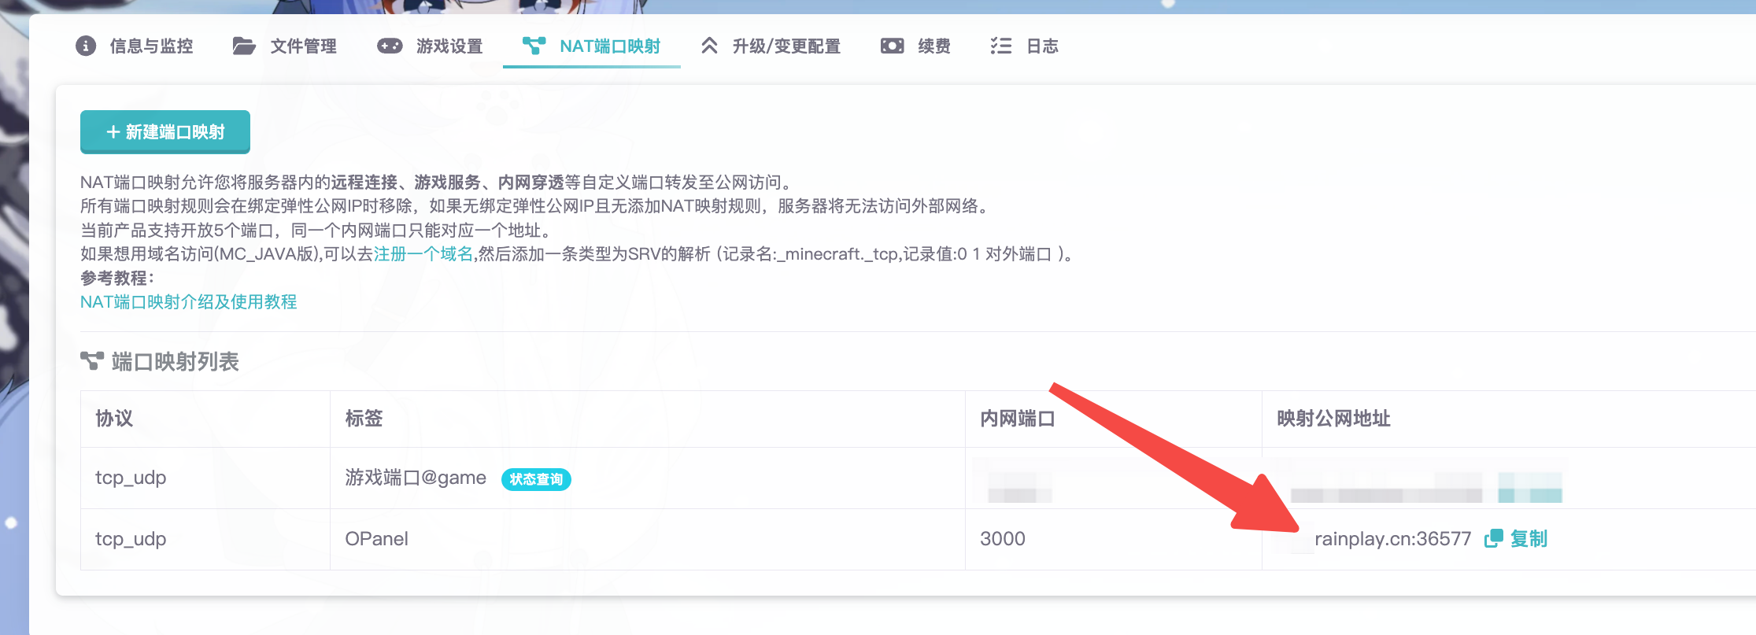Open the 注册一个域名 link
1756x635 pixels.
point(423,253)
